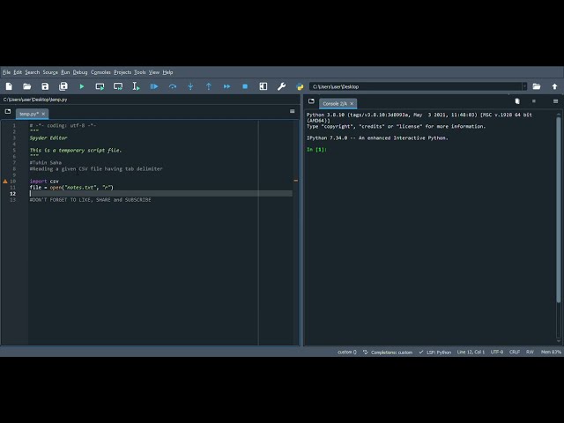This screenshot has height=423, width=564.
Task: Start debugging the file
Action: click(154, 86)
